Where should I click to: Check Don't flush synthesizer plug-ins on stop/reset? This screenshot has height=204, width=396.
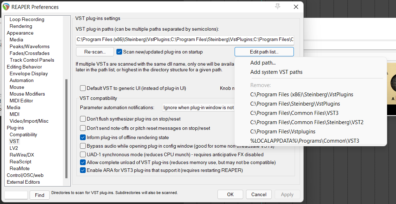[82, 119]
